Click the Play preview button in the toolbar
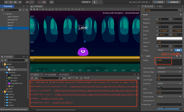This screenshot has height=112, width=184. [94, 2]
